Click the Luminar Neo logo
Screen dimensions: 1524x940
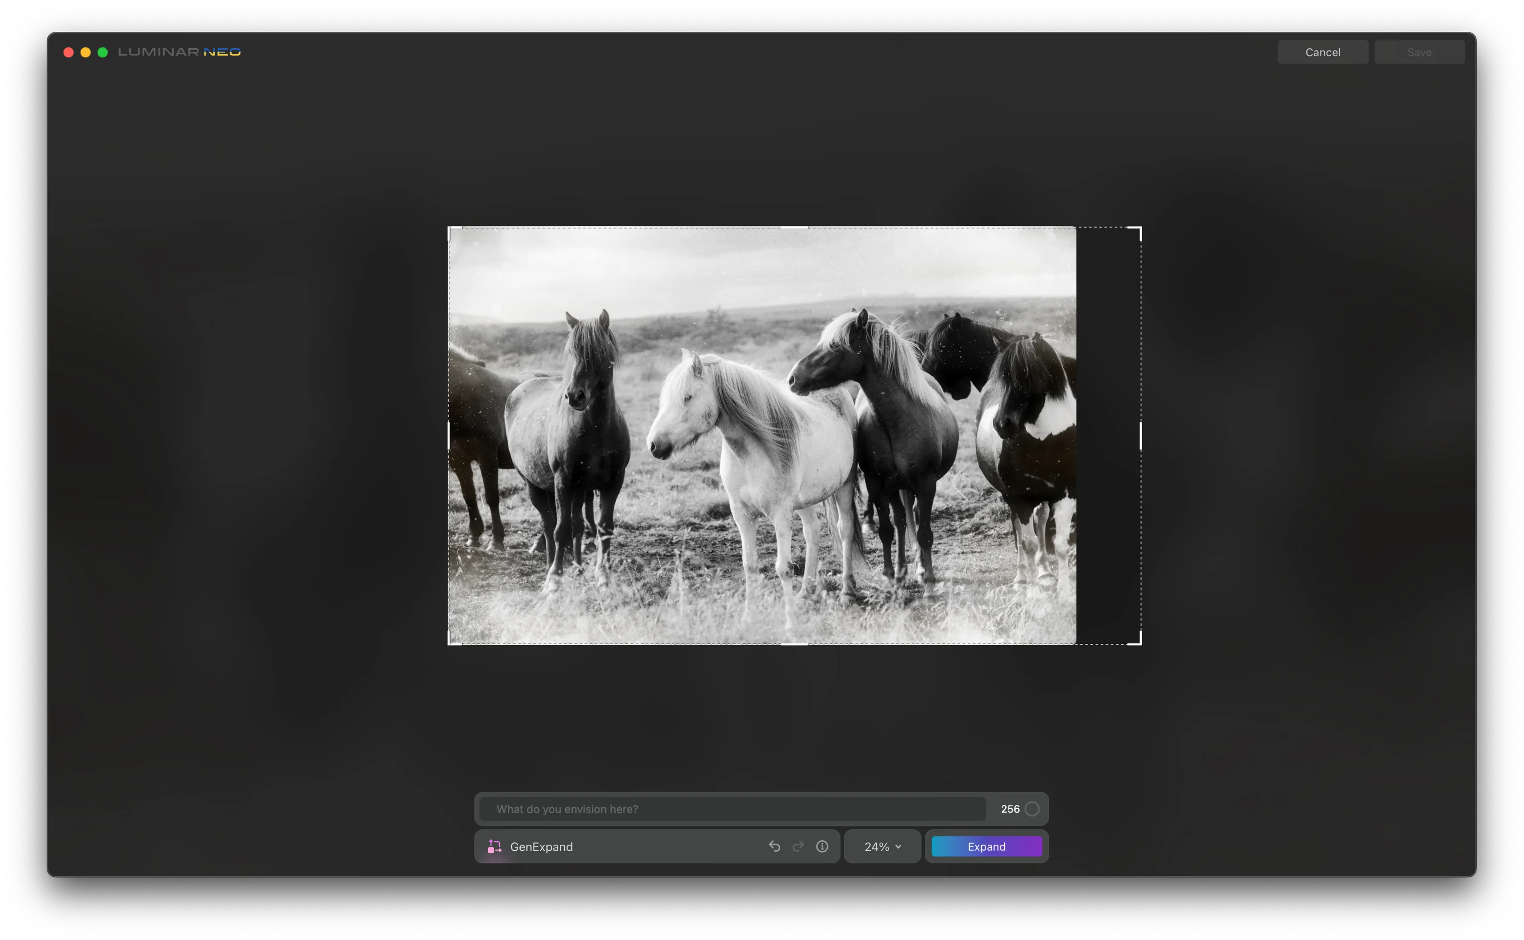click(x=179, y=52)
